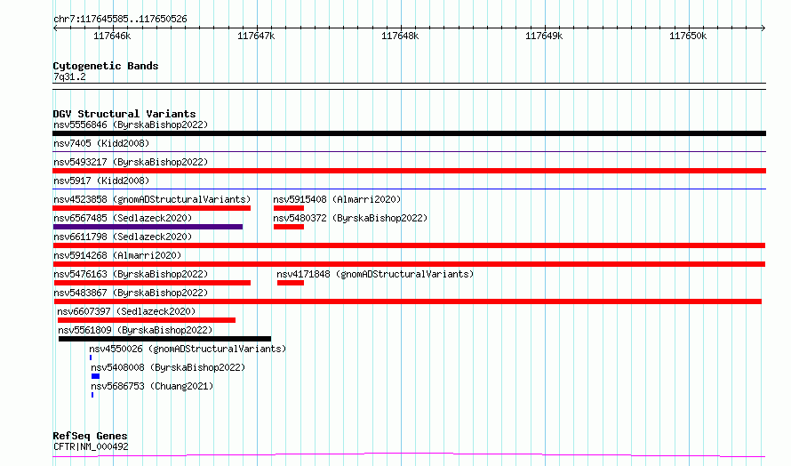Open the nsv5917 (Kidd2008) variant label
Image resolution: width=791 pixels, height=466 pixels.
[x=101, y=181]
